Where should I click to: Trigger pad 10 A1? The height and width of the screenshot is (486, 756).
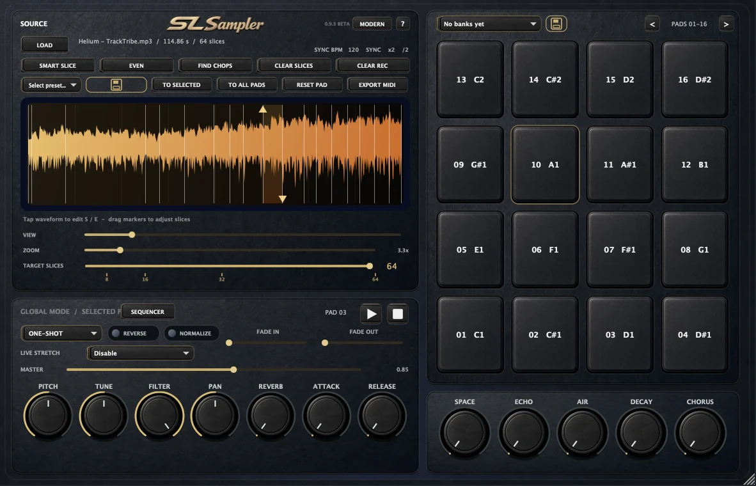[x=545, y=165]
